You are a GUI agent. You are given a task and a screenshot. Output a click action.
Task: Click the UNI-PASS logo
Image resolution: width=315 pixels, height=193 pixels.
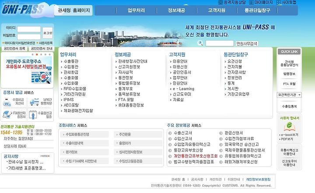[22, 10]
